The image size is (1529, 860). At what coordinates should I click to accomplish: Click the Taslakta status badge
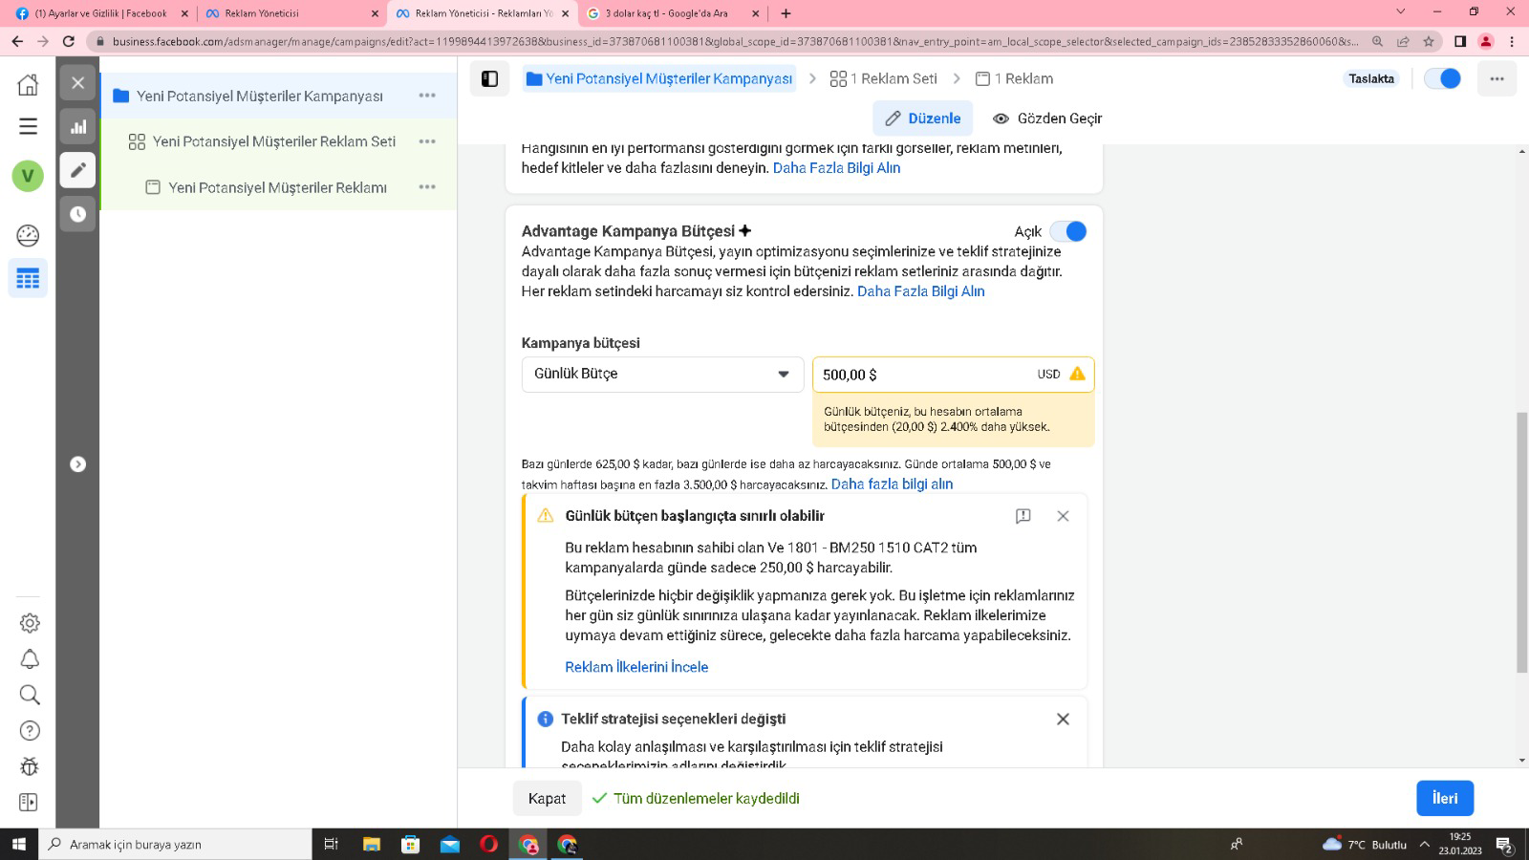[1371, 78]
